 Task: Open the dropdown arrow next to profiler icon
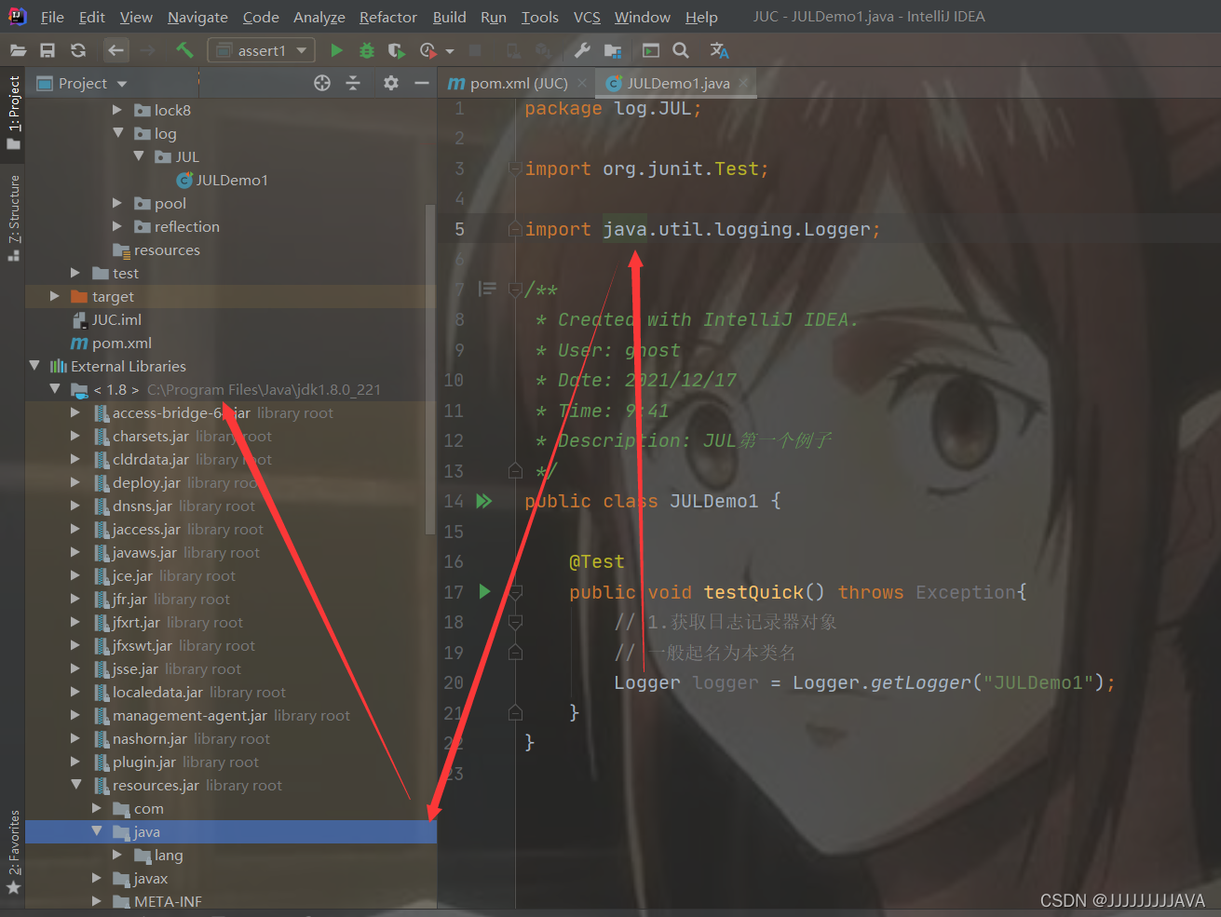[450, 51]
